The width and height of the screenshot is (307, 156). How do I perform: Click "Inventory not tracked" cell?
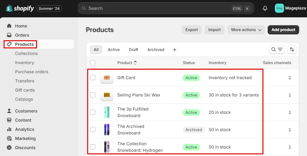[230, 78]
